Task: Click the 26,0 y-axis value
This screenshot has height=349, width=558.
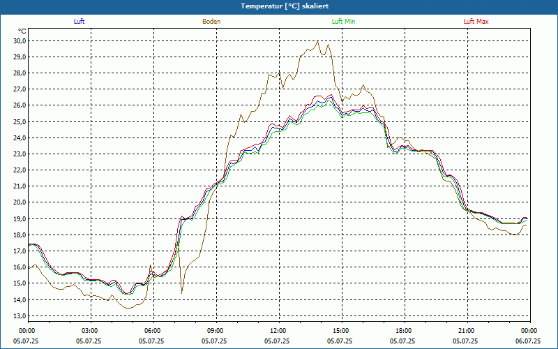Action: (20, 105)
